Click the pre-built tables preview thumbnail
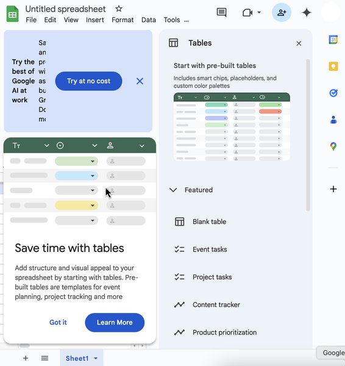Viewport: 345px width, 366px height. pos(232,127)
